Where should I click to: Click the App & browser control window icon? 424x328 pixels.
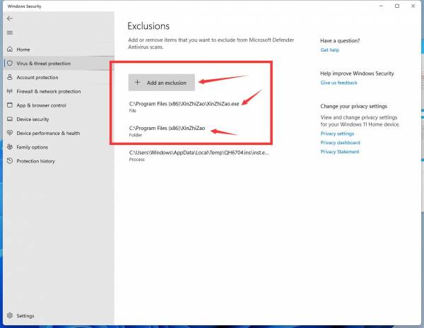[x=10, y=105]
